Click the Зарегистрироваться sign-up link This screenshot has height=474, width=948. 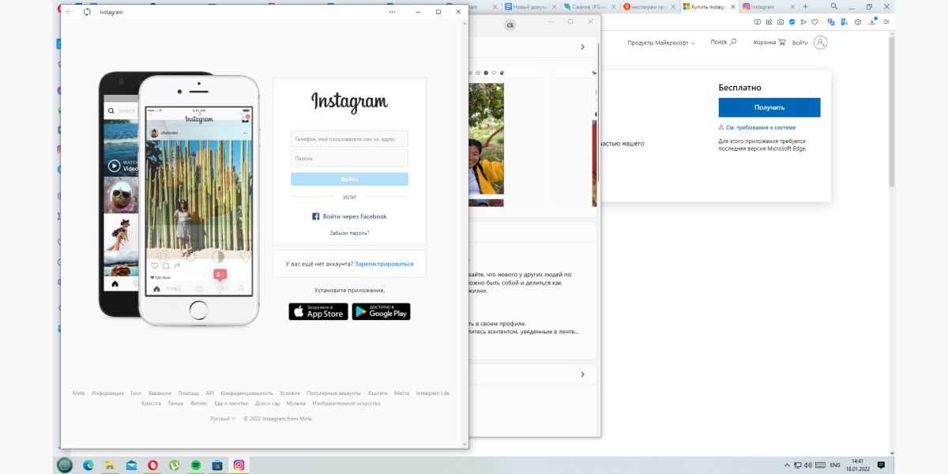tap(384, 264)
